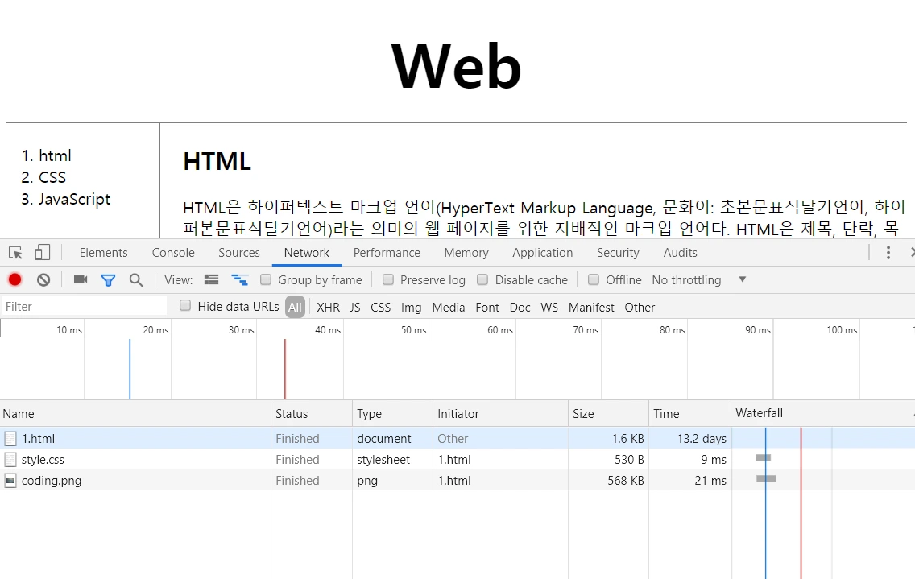Click the 13.2 days time cell
The image size is (915, 579).
pyautogui.click(x=702, y=438)
